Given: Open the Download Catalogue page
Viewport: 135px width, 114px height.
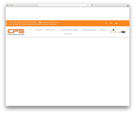Looking at the screenshot, I should coord(89,30).
